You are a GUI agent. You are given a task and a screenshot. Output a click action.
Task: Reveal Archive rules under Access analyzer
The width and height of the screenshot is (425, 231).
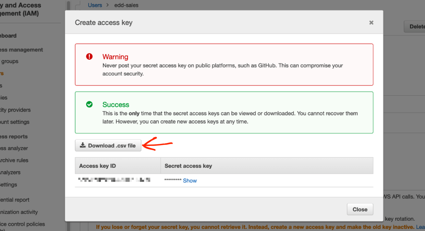15,160
